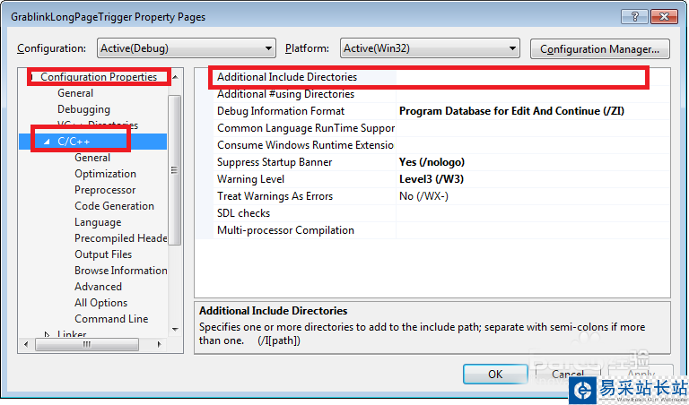
Task: Open the Code Generation page
Action: 114,206
